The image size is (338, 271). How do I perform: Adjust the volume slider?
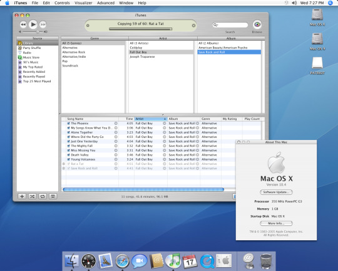tap(38, 32)
